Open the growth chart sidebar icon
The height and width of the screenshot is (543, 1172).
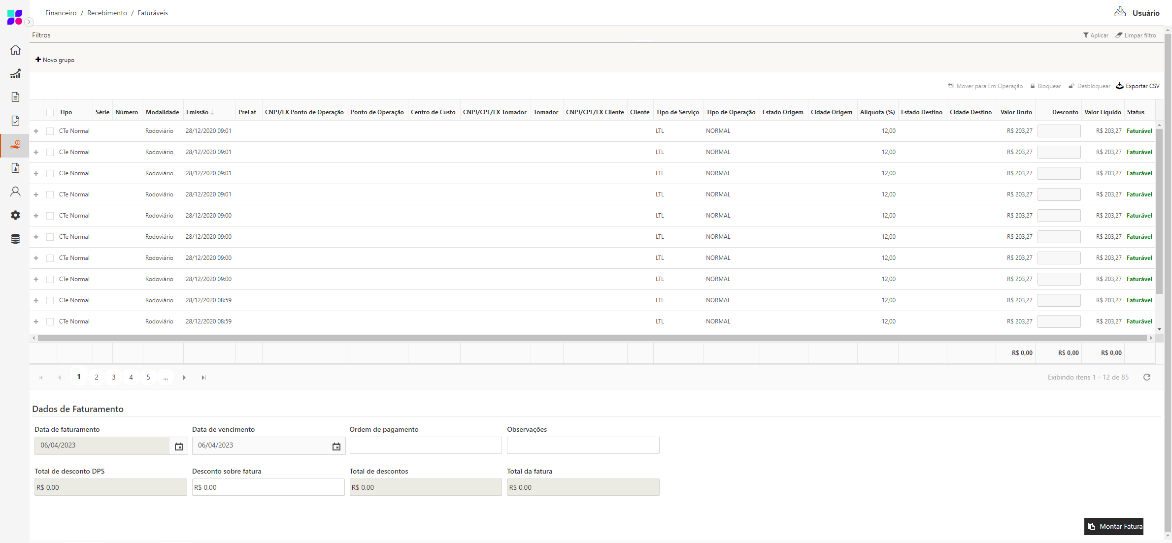(15, 73)
